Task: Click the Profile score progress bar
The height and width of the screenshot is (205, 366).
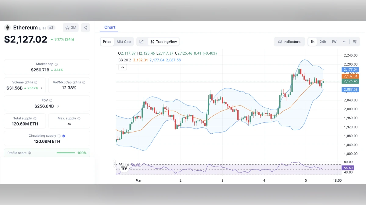Action: (x=66, y=153)
